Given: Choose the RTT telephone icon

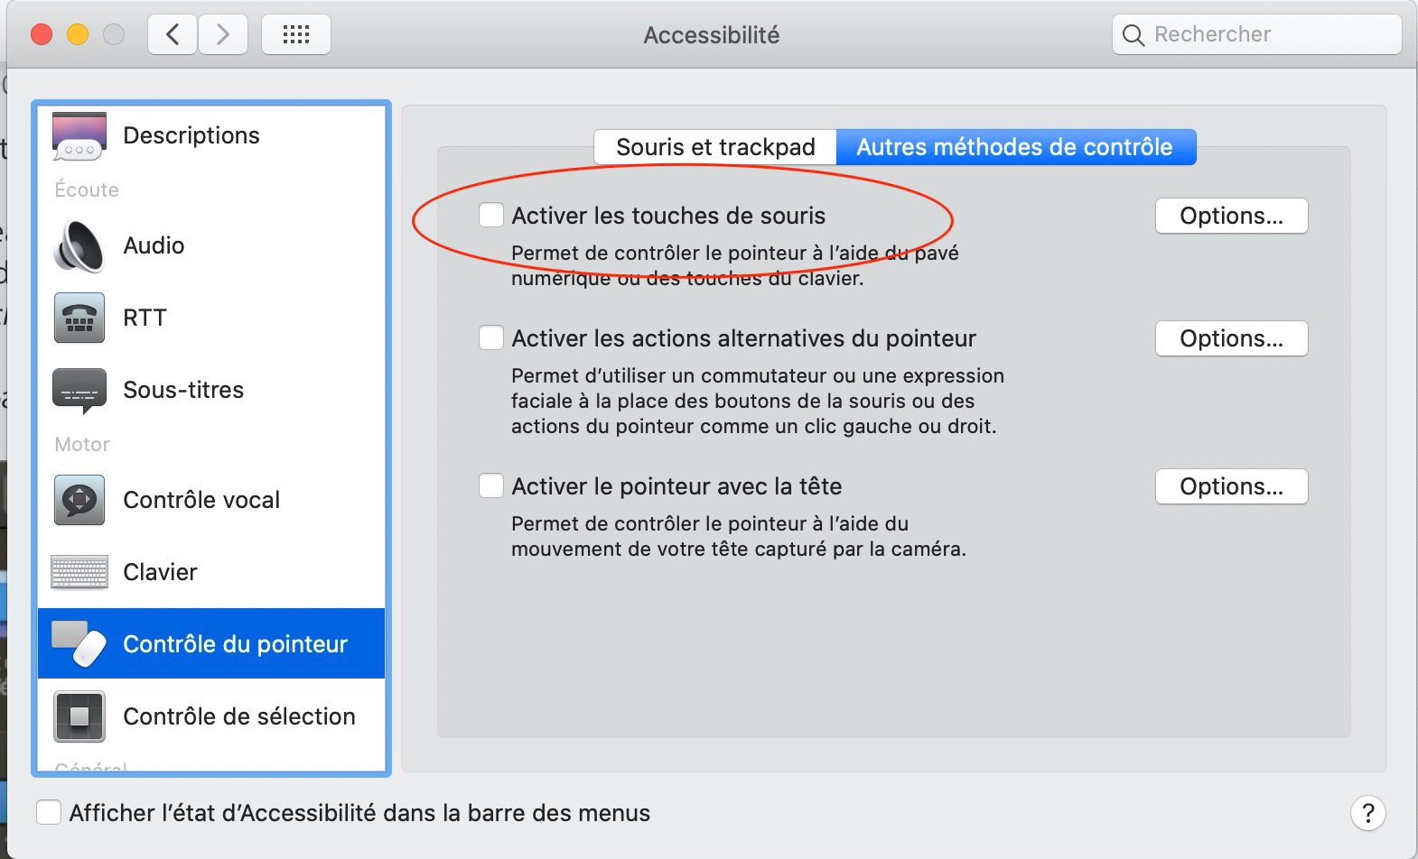Looking at the screenshot, I should point(79,318).
